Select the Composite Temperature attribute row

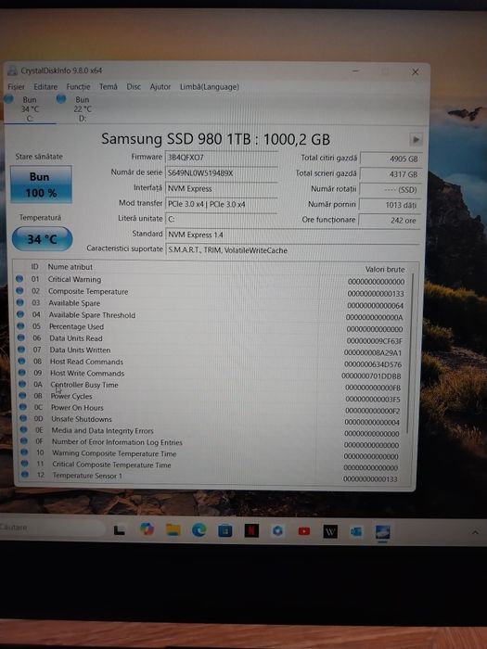pos(211,292)
